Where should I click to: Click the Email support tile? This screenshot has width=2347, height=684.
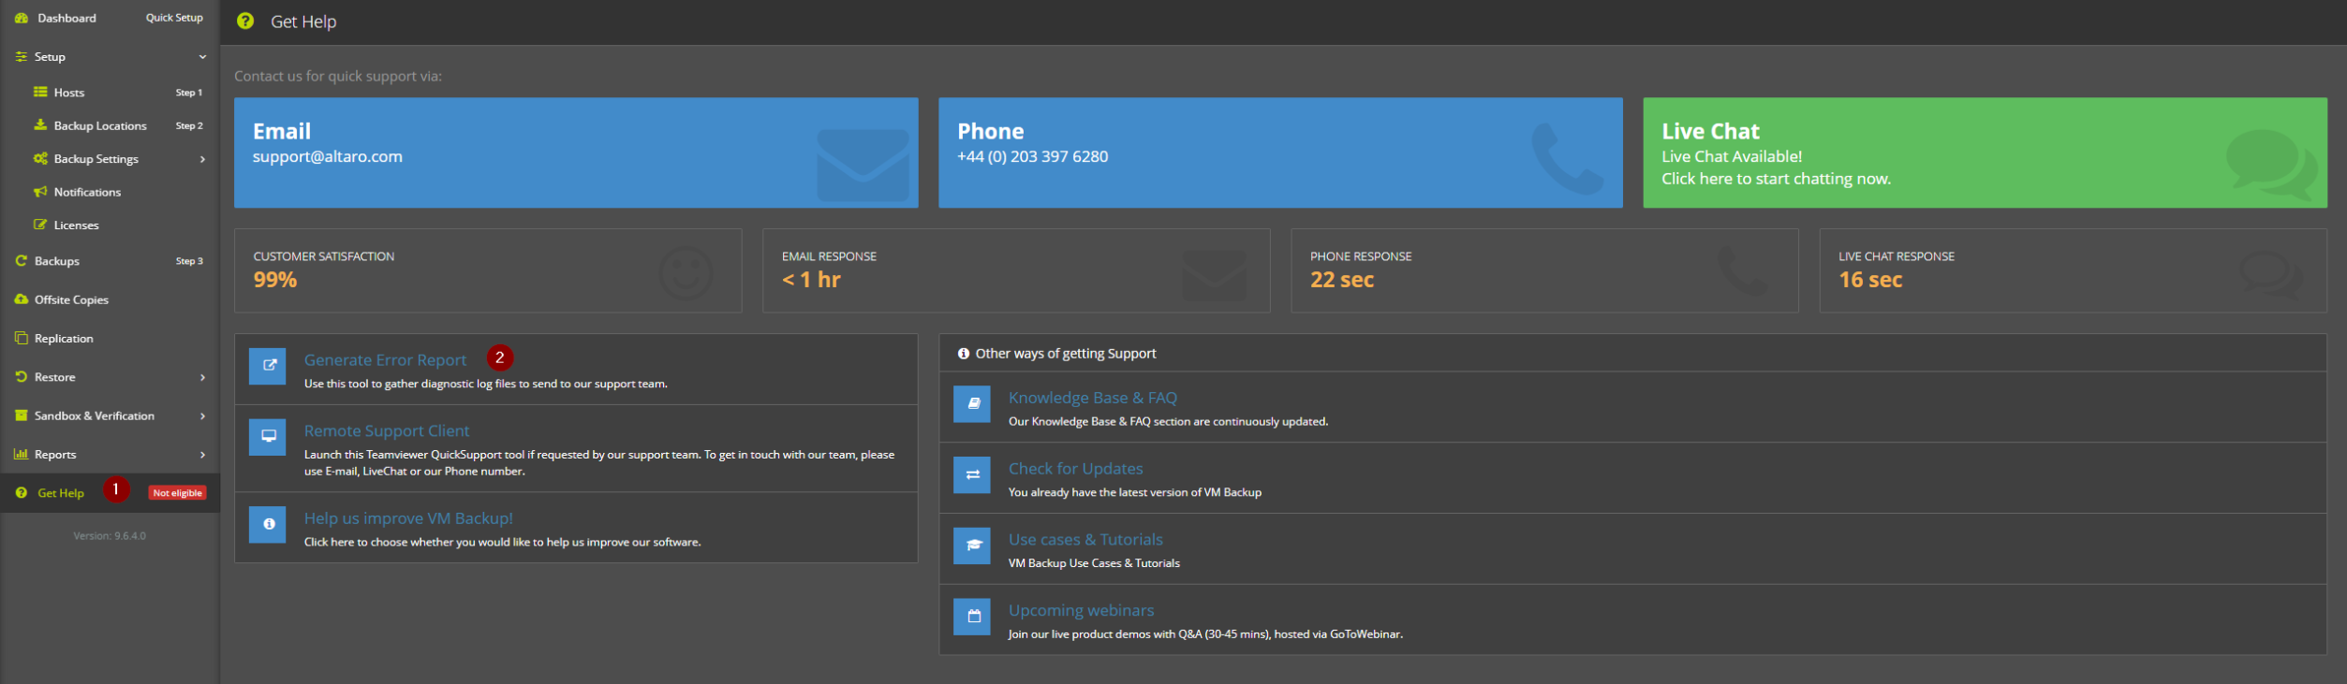click(575, 153)
